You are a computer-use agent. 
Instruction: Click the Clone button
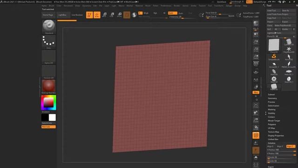coord(270,26)
